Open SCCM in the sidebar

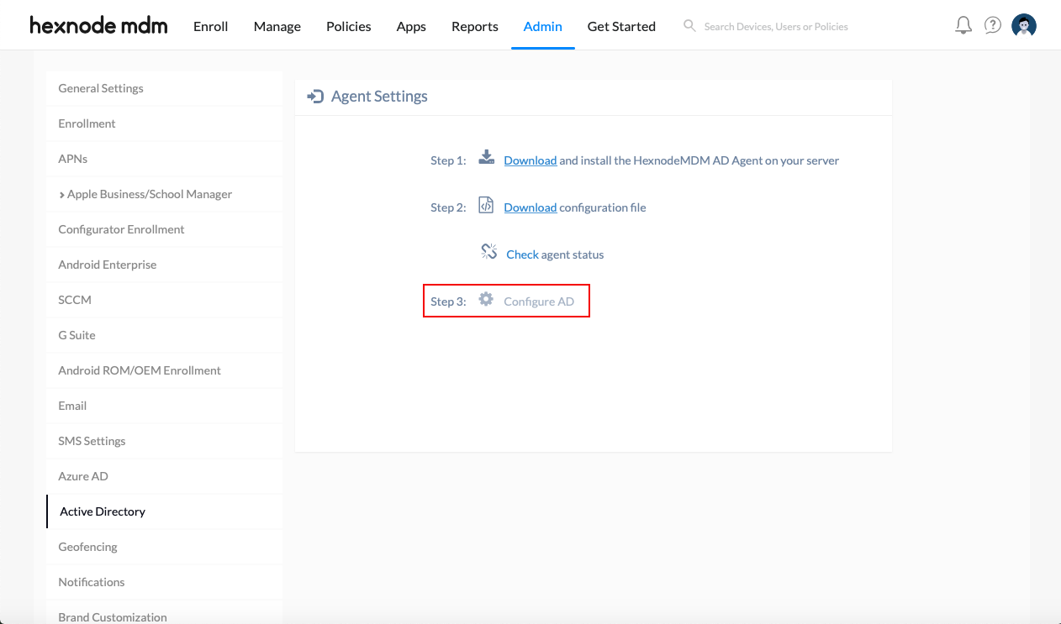click(165, 300)
